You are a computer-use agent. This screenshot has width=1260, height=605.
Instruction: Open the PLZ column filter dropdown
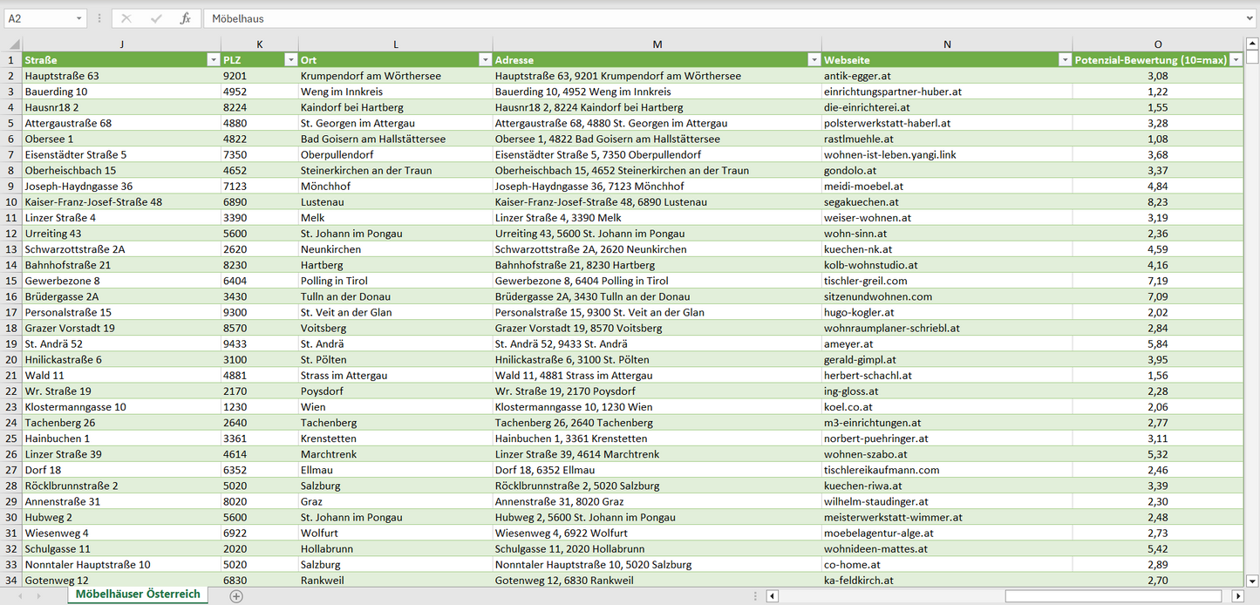pyautogui.click(x=290, y=60)
